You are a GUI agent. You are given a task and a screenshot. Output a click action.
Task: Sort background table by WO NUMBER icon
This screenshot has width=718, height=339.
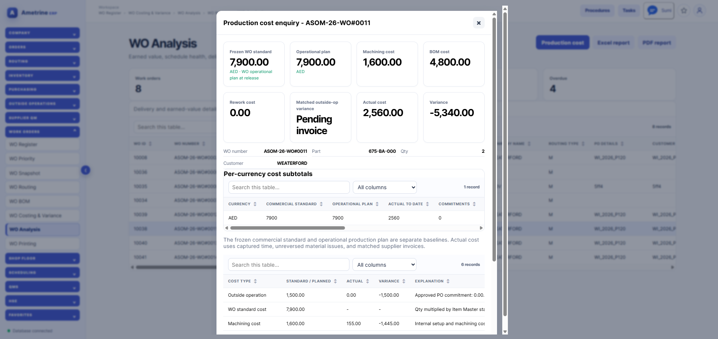click(x=204, y=144)
